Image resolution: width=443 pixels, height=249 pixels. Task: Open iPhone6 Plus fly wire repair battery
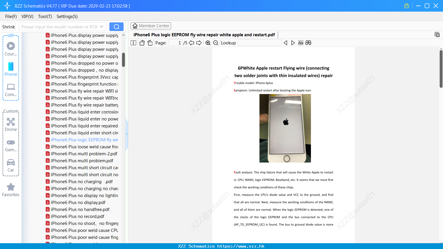tap(82, 105)
